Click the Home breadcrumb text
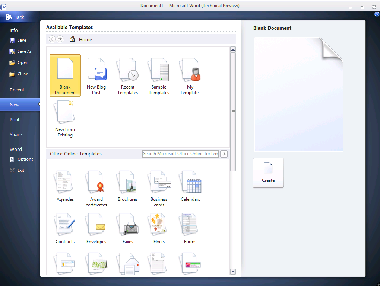This screenshot has height=286, width=380. pos(85,39)
